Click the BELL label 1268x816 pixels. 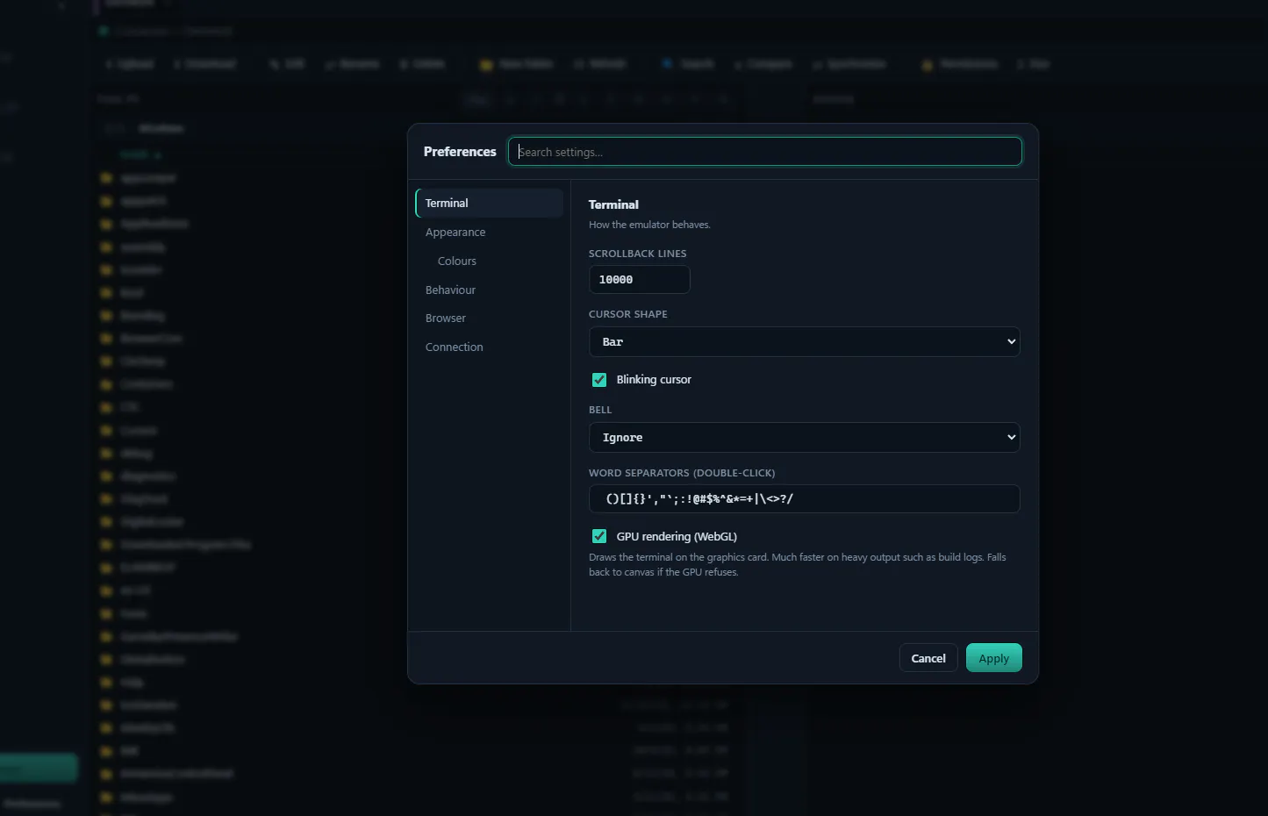pos(600,410)
